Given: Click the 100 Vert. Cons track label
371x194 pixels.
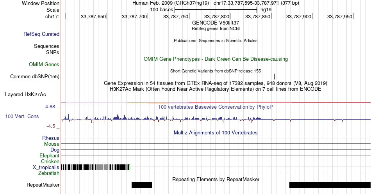Looking at the screenshot, I should pyautogui.click(x=22, y=116).
